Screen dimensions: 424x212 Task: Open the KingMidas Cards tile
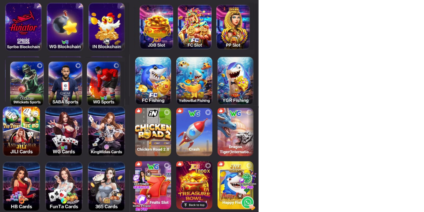pyautogui.click(x=106, y=131)
